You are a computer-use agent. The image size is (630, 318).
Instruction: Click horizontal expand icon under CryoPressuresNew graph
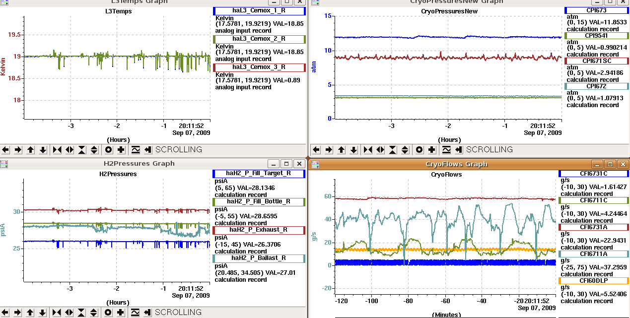[x=380, y=149]
